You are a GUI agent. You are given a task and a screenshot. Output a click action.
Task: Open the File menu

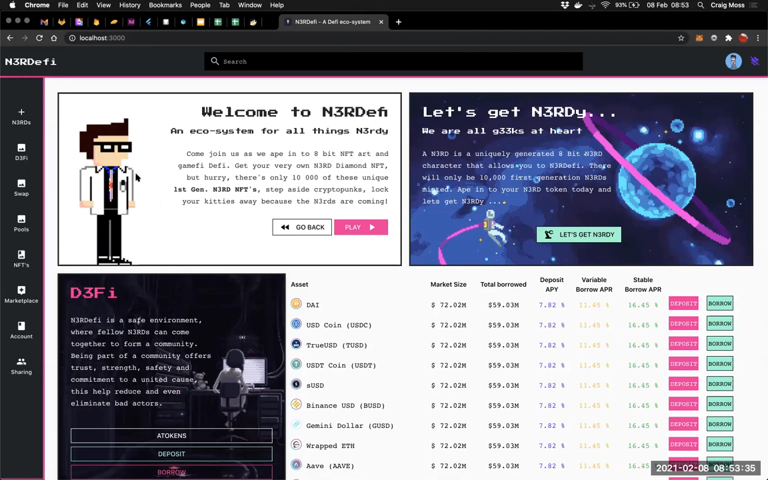pos(63,5)
